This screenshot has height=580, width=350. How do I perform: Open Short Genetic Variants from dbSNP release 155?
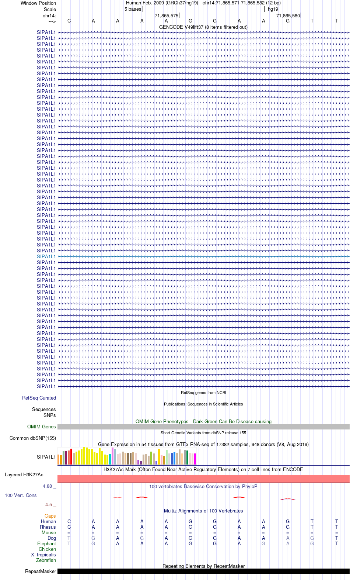(x=203, y=433)
